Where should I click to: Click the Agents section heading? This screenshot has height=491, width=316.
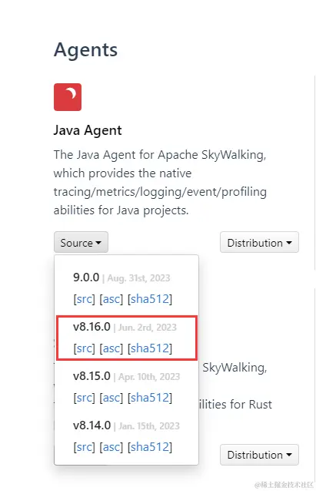coord(86,50)
